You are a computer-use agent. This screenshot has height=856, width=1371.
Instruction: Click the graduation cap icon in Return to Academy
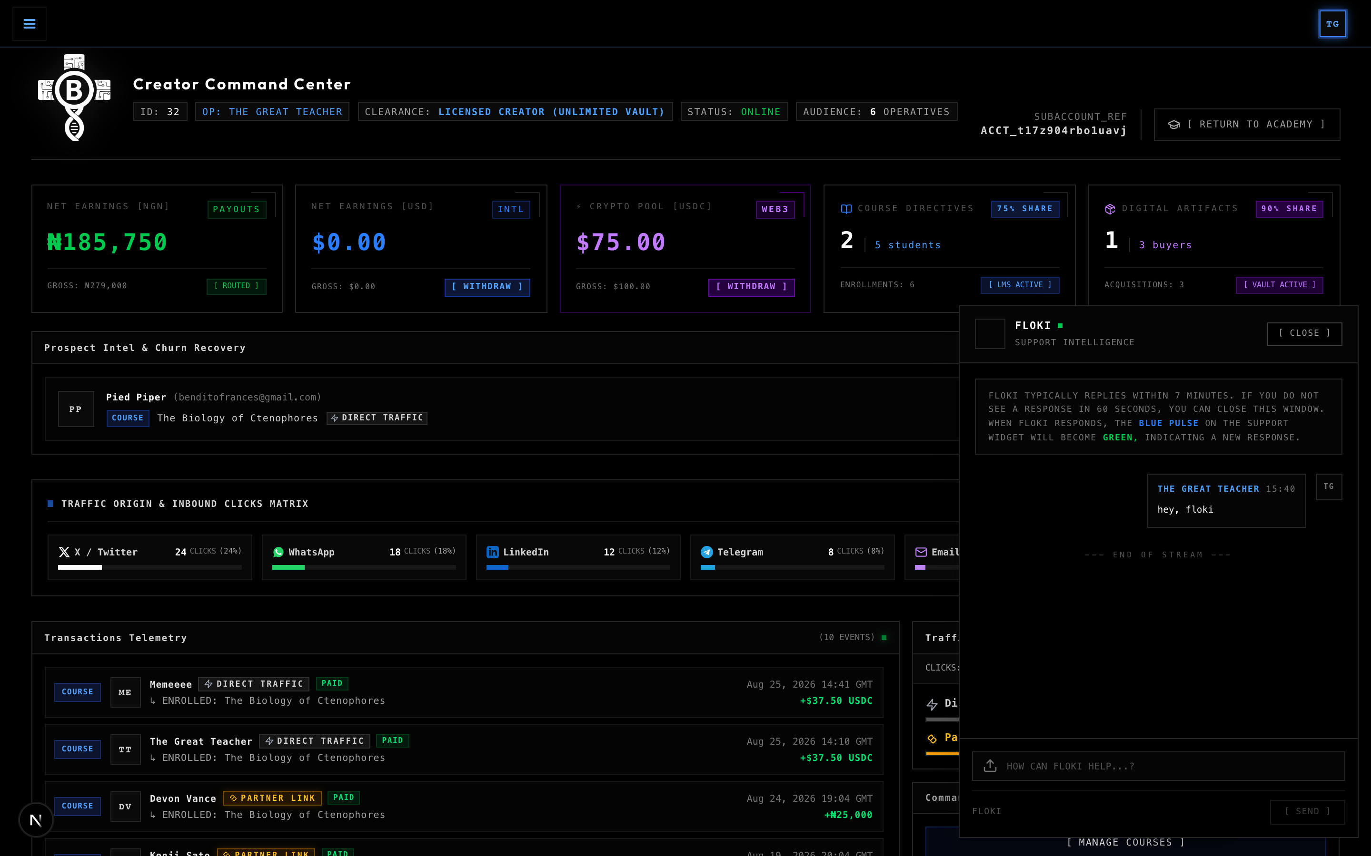(x=1174, y=125)
